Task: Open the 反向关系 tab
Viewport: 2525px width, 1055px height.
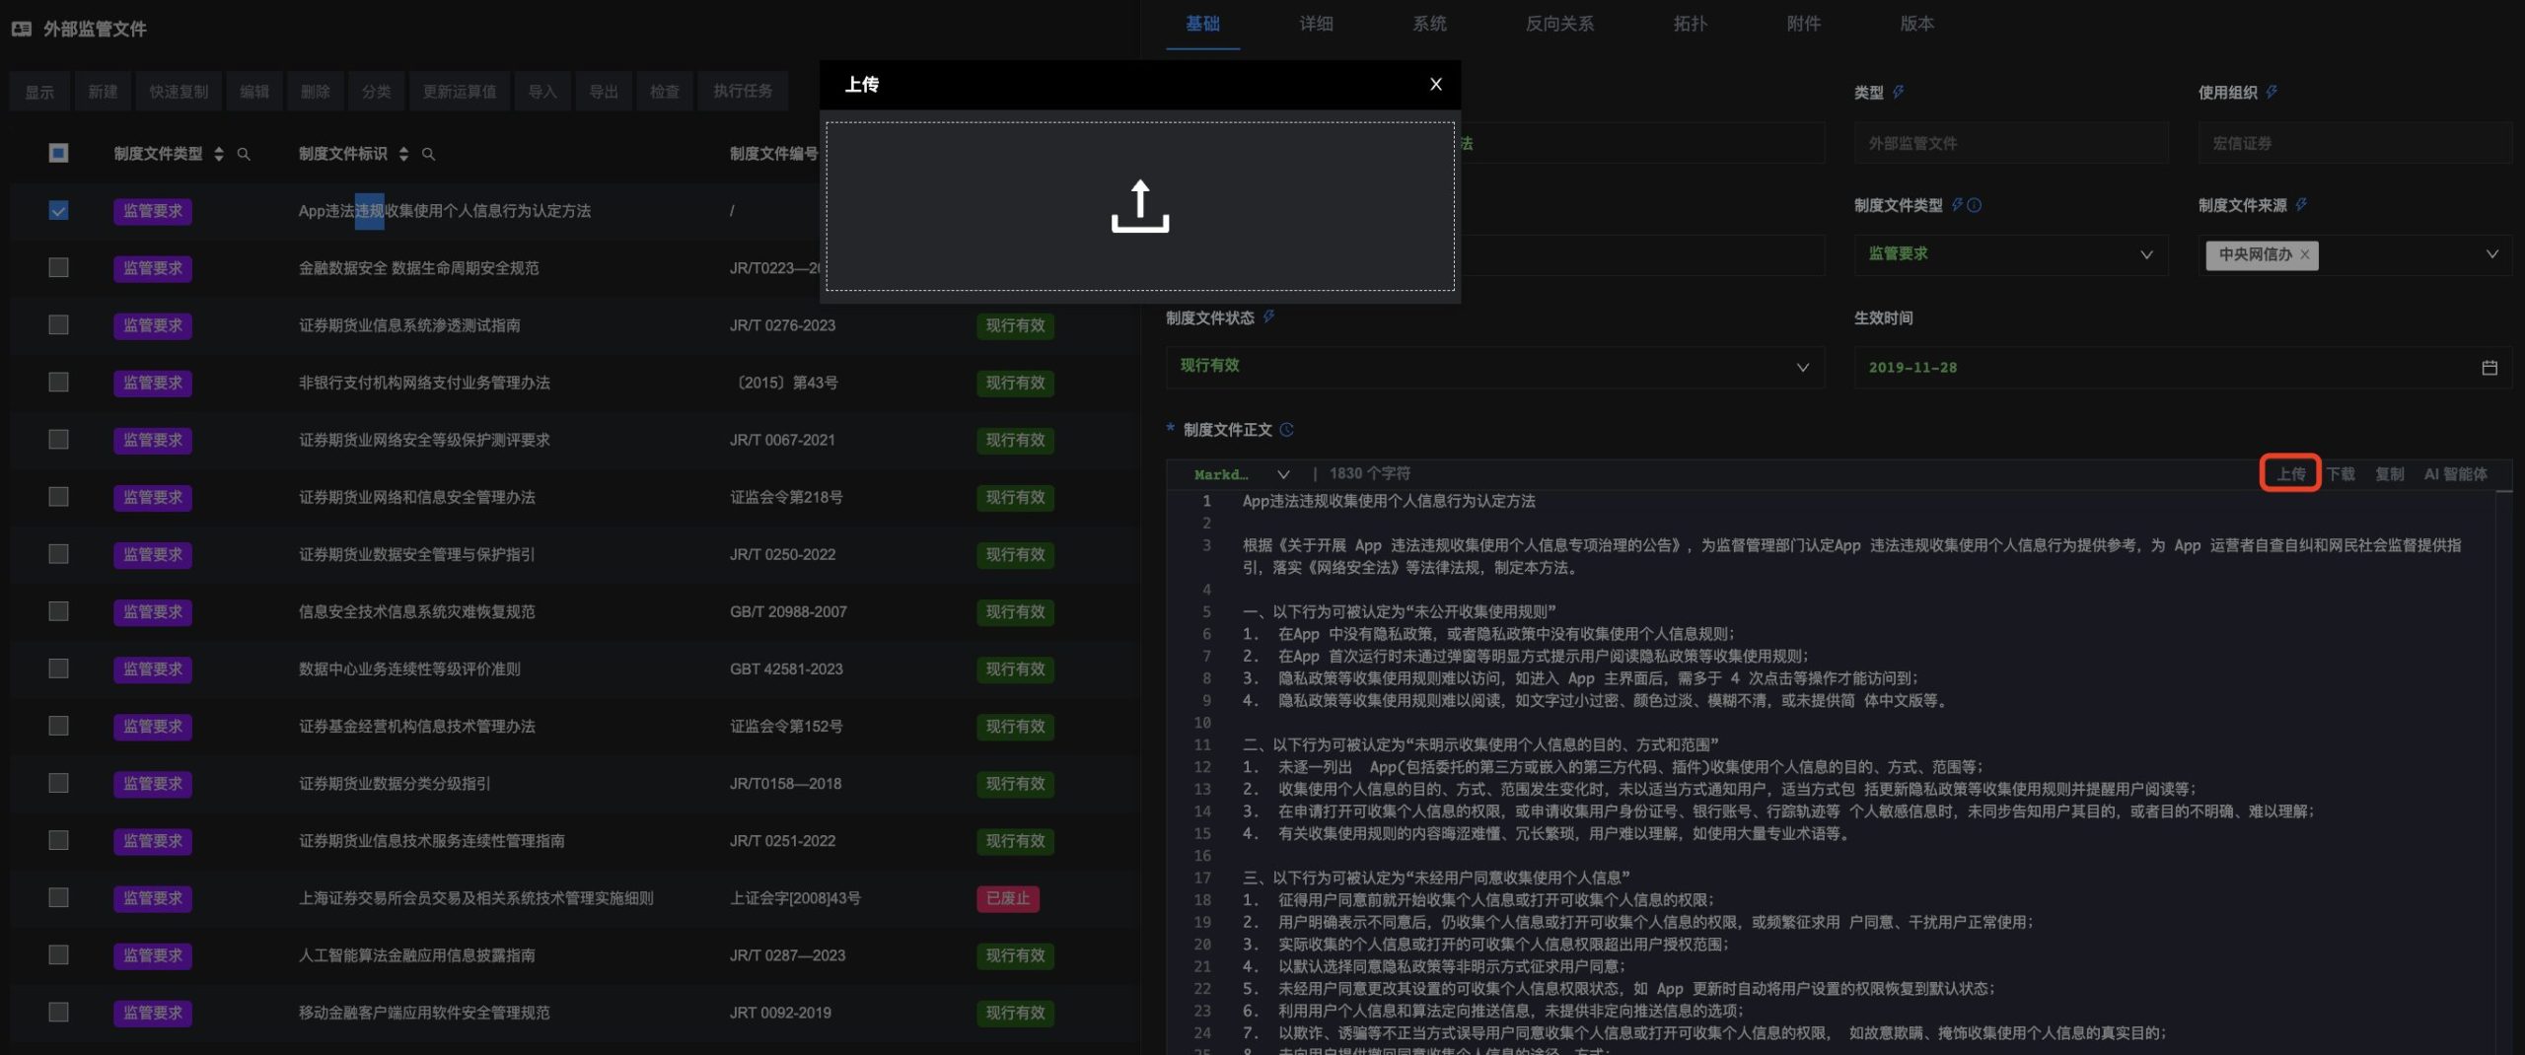Action: [x=1559, y=24]
